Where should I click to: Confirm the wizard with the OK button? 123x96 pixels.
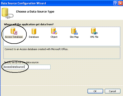point(95,91)
